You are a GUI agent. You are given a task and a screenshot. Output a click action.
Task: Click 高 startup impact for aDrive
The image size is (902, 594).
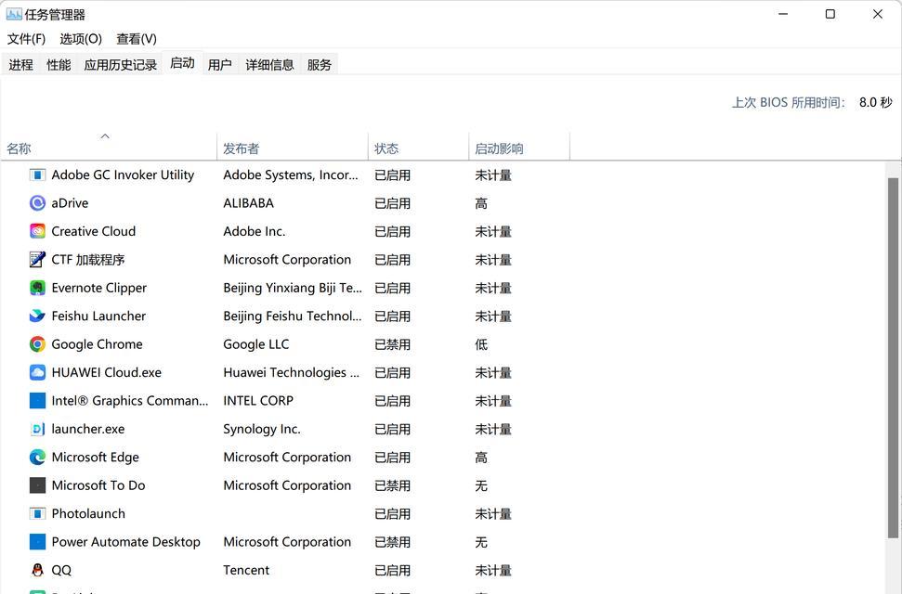[x=481, y=203]
